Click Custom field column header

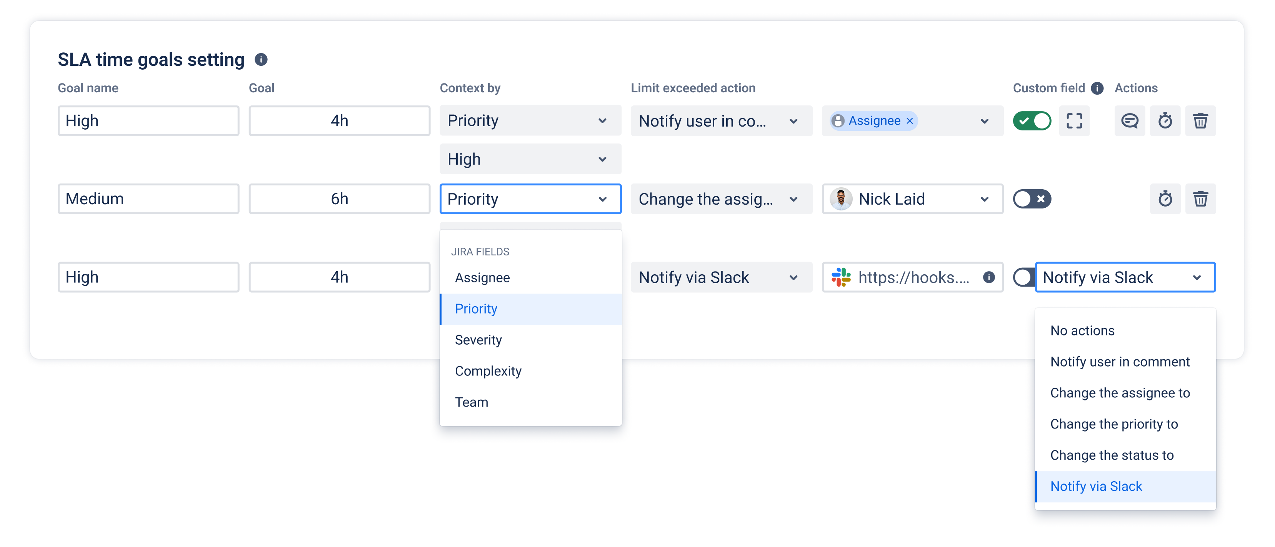[1049, 88]
